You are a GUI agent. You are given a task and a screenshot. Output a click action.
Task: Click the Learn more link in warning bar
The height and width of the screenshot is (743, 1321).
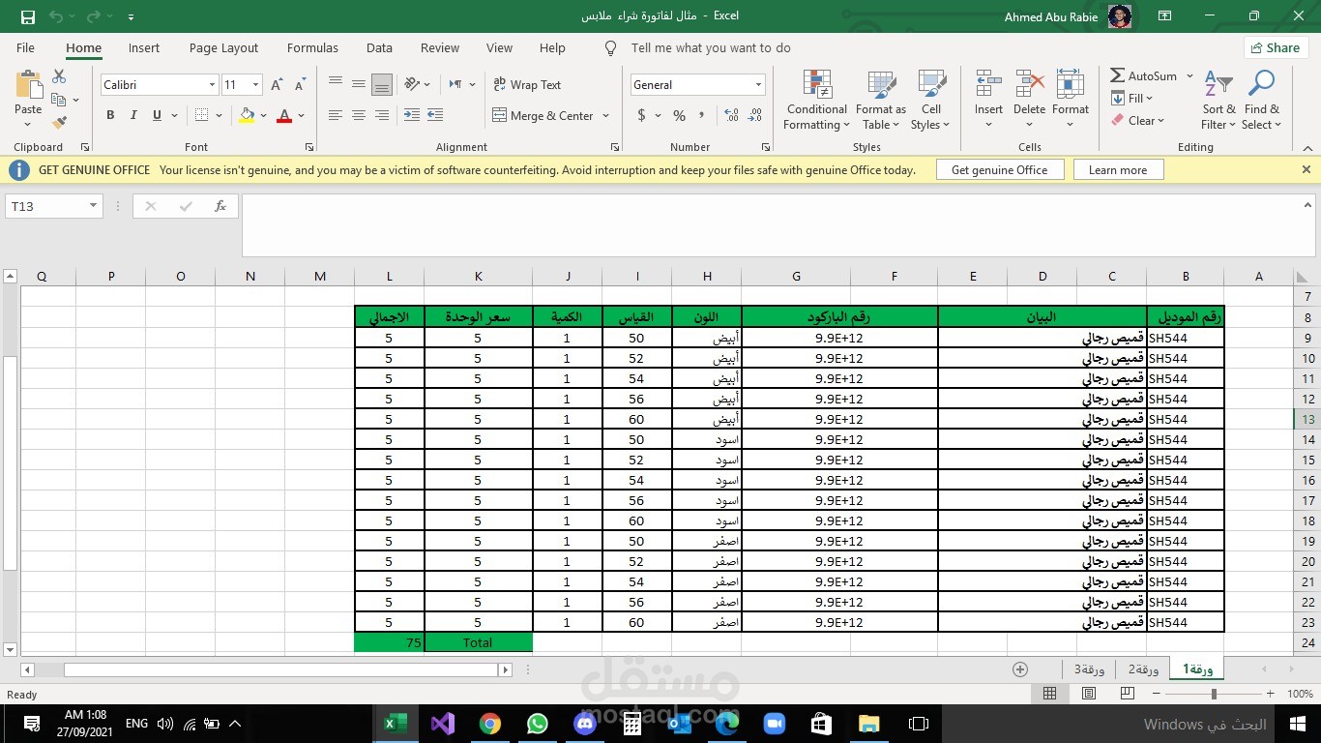(x=1117, y=169)
